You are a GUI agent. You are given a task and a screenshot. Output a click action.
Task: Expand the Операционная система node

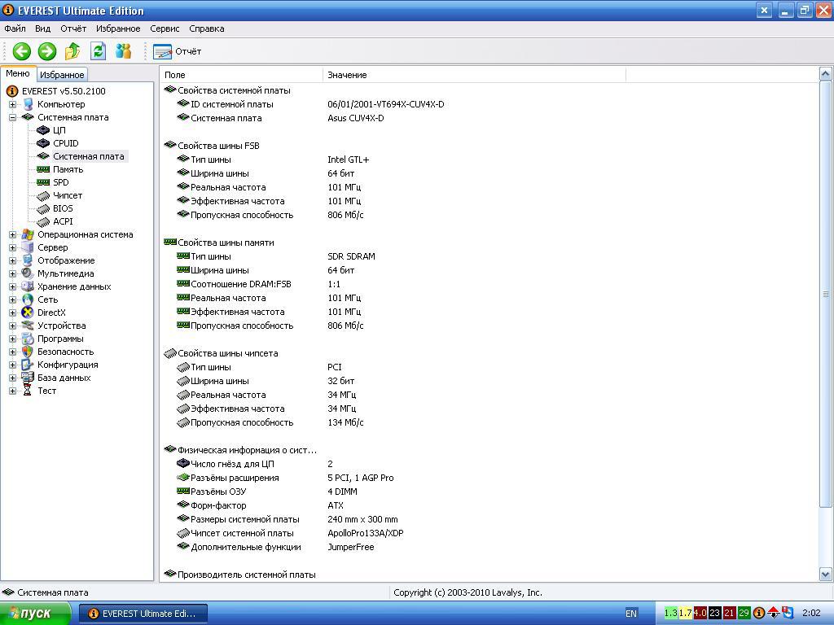pos(12,234)
